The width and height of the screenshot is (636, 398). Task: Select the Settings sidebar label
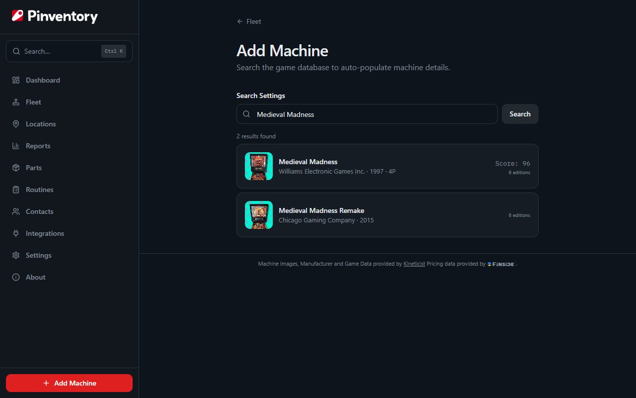pyautogui.click(x=38, y=255)
